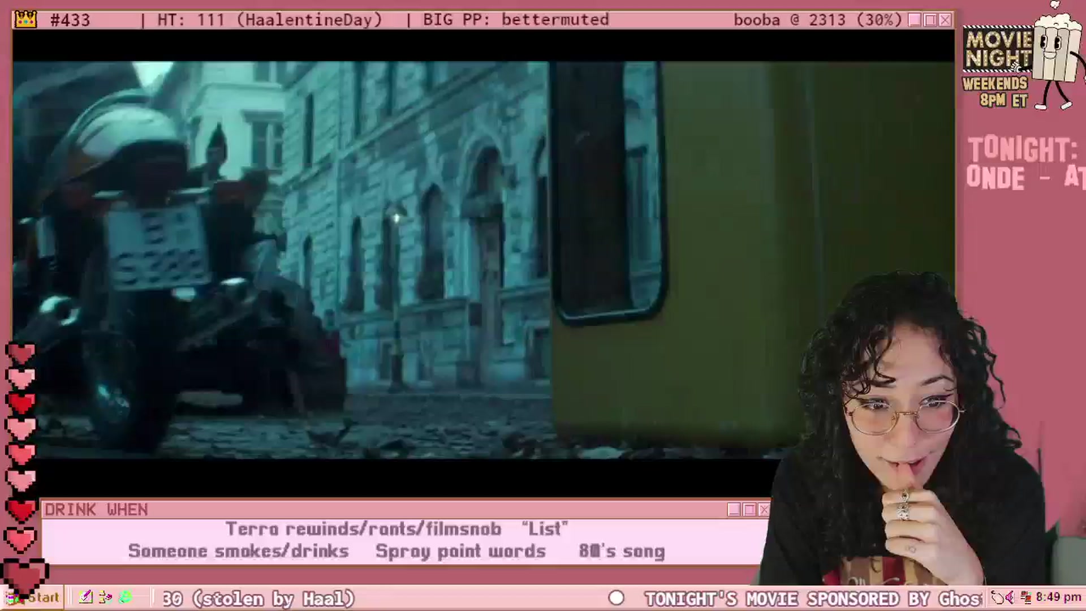Maximize the top movie window
Viewport: 1086px width, 611px height.
(x=930, y=20)
